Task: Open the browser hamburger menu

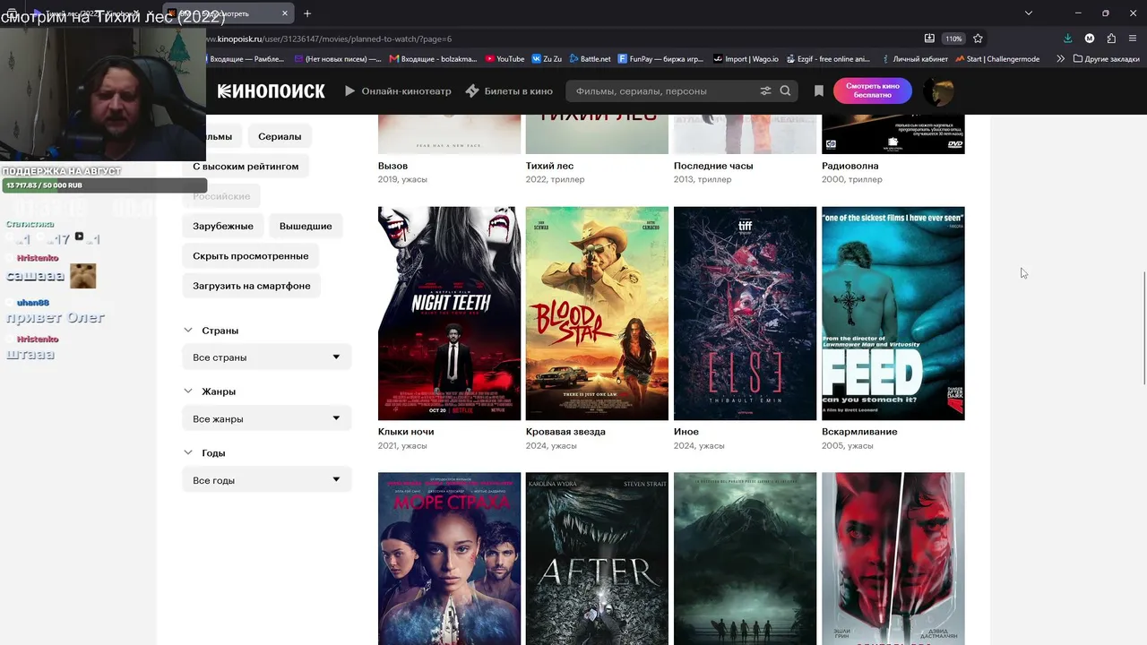Action: point(1134,39)
